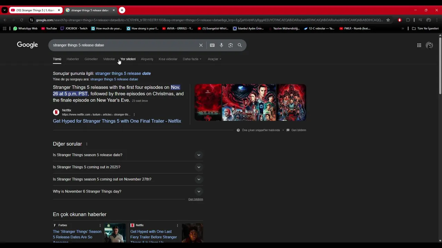This screenshot has width=442, height=248.
Task: Open 'Get Hyped for Stranger Things 5' Netflix link
Action: pyautogui.click(x=117, y=121)
